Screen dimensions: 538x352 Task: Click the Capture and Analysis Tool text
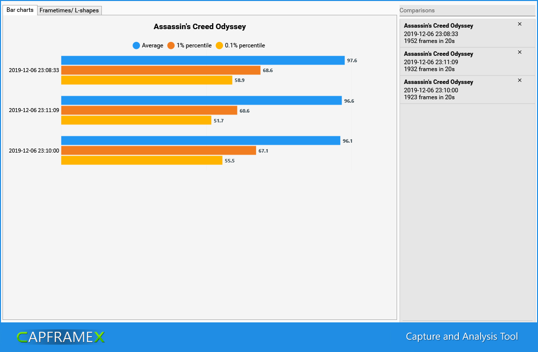point(462,337)
